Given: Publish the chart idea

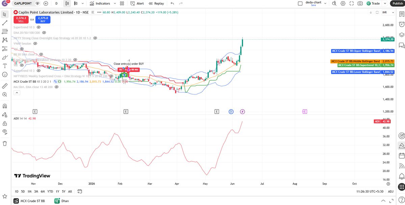Looking at the screenshot, I should [x=397, y=3].
